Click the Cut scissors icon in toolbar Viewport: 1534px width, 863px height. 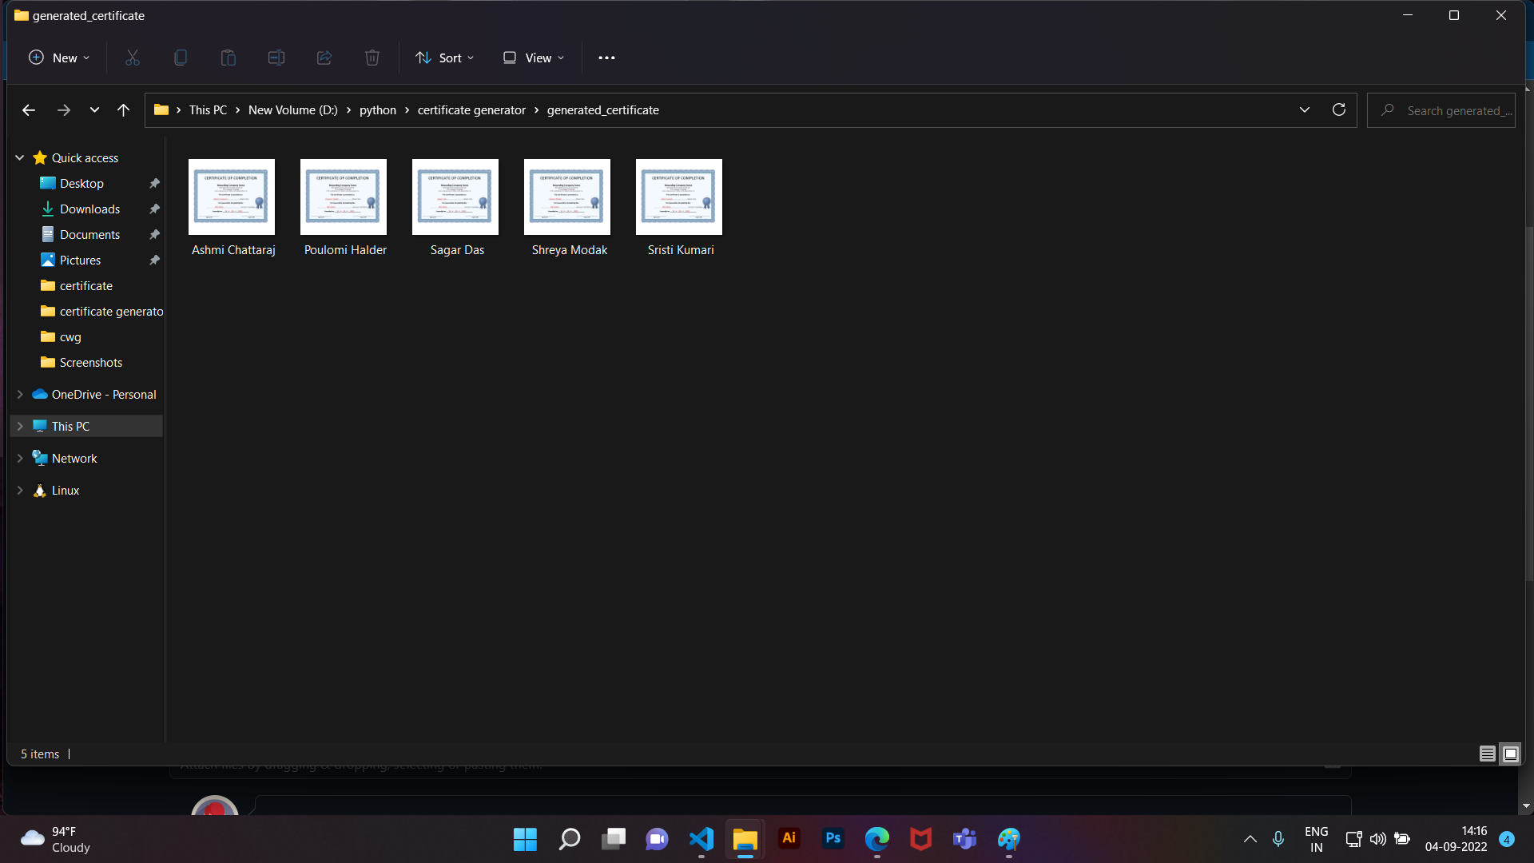(x=133, y=58)
